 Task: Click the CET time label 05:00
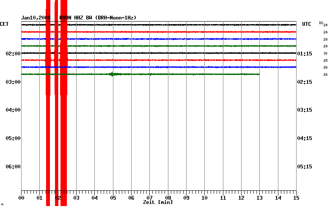[x=13, y=138]
